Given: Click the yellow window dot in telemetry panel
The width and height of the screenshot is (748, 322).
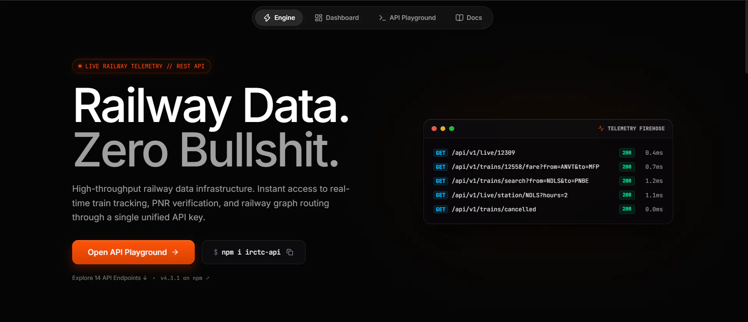Looking at the screenshot, I should [x=443, y=129].
